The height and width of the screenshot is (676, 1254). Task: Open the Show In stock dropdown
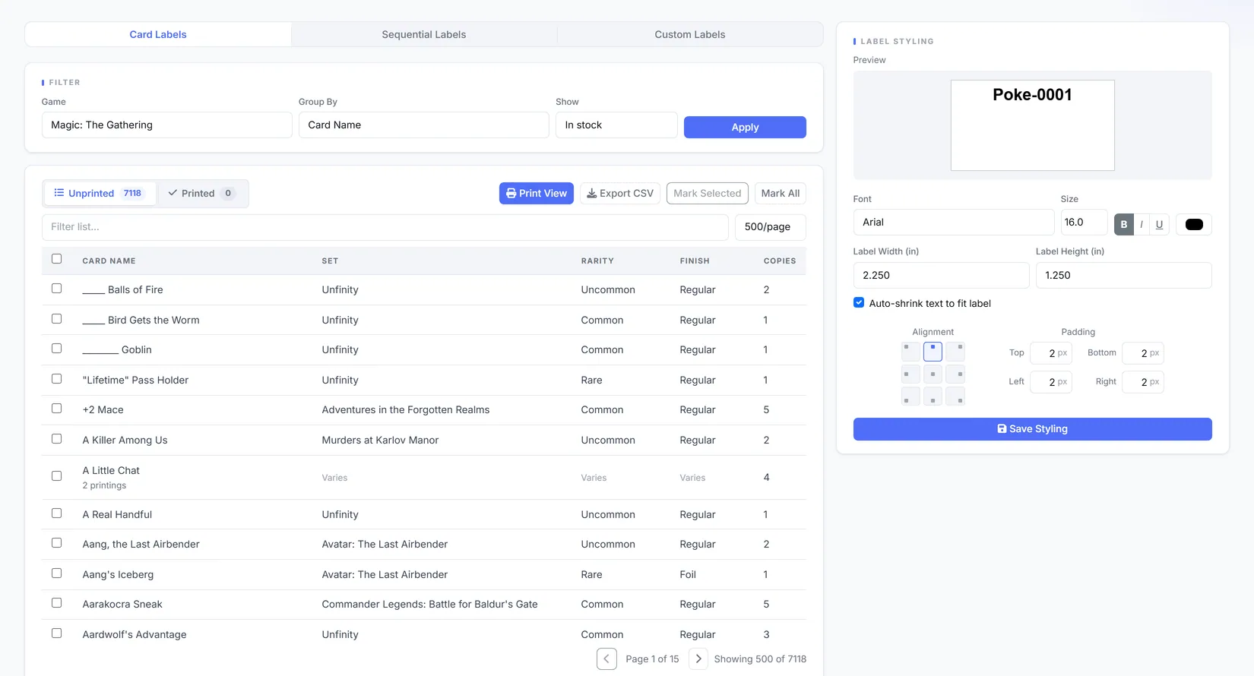coord(616,125)
